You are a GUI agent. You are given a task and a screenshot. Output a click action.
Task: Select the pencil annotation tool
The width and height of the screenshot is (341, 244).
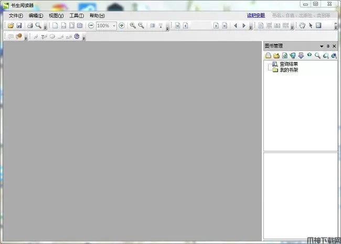click(36, 37)
